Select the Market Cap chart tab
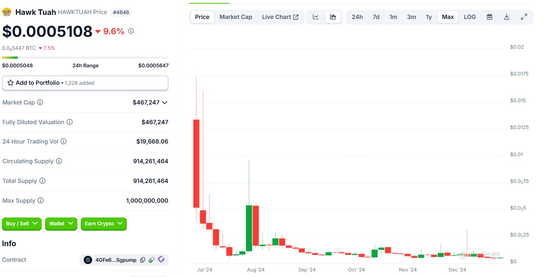548x277 pixels. pyautogui.click(x=236, y=17)
